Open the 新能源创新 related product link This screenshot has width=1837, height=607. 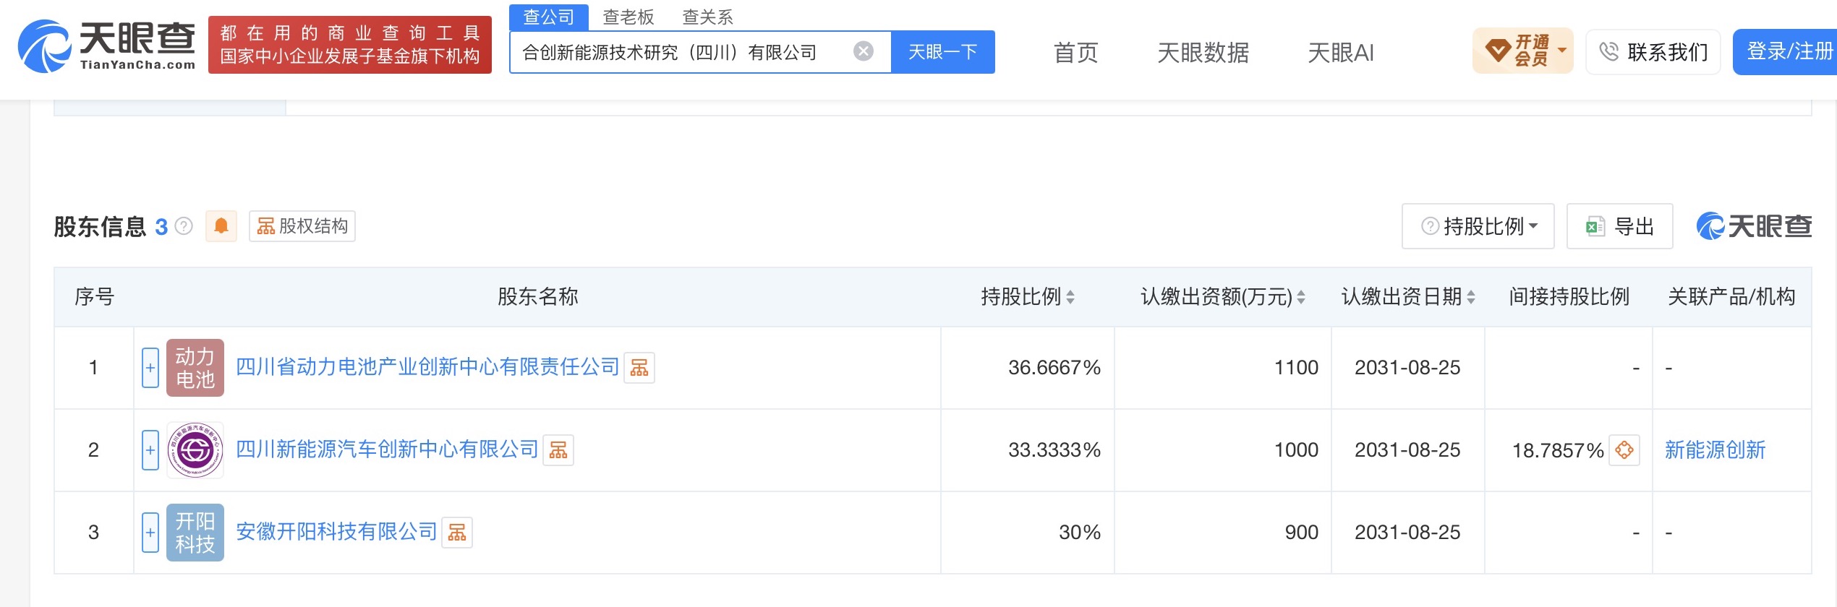pyautogui.click(x=1715, y=450)
